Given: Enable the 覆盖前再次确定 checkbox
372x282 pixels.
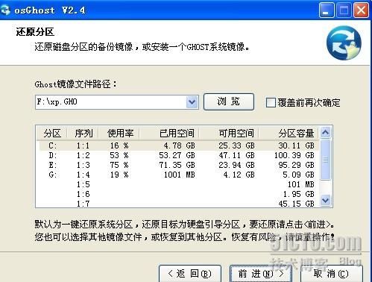Looking at the screenshot, I should click(x=271, y=102).
